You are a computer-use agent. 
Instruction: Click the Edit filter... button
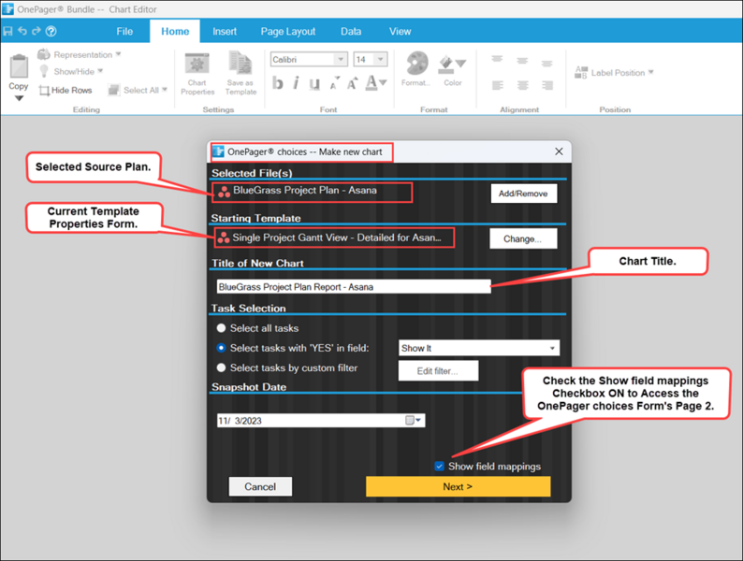(x=438, y=371)
